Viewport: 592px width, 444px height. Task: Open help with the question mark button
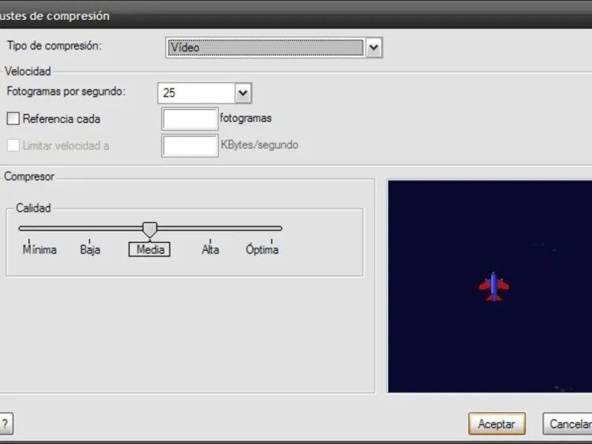6,424
